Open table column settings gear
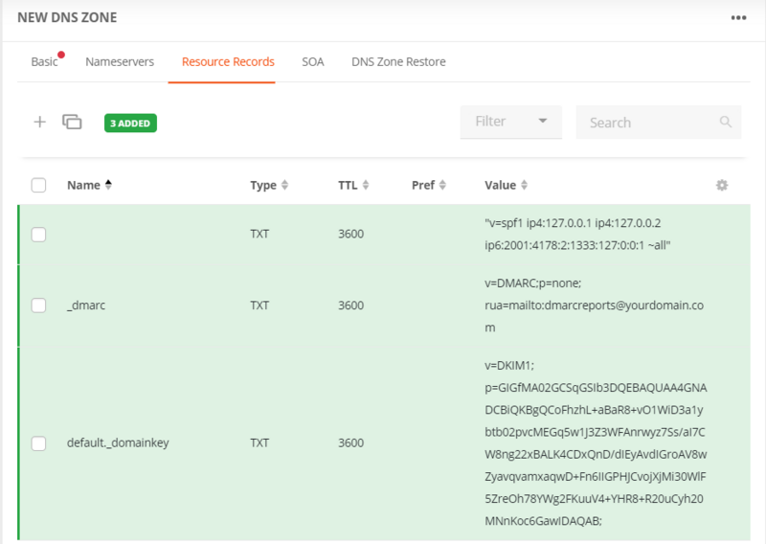Viewport: 766px width, 544px height. click(722, 185)
